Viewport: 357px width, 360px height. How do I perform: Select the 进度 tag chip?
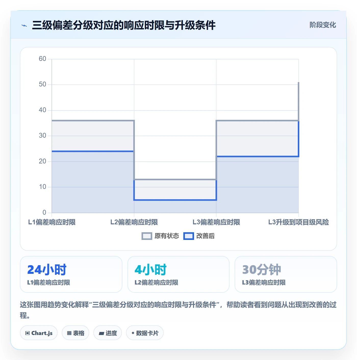(108, 333)
